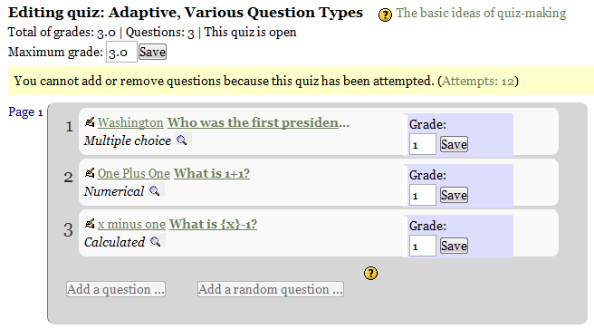Image resolution: width=594 pixels, height=329 pixels.
Task: Open 'The basic ideas of quiz-making' link
Action: [x=481, y=14]
